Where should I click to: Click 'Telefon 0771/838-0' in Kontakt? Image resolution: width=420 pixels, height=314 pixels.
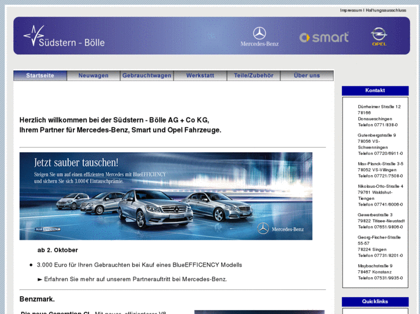coord(378,125)
